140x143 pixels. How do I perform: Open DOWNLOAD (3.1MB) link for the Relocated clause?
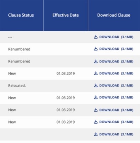click(x=114, y=85)
